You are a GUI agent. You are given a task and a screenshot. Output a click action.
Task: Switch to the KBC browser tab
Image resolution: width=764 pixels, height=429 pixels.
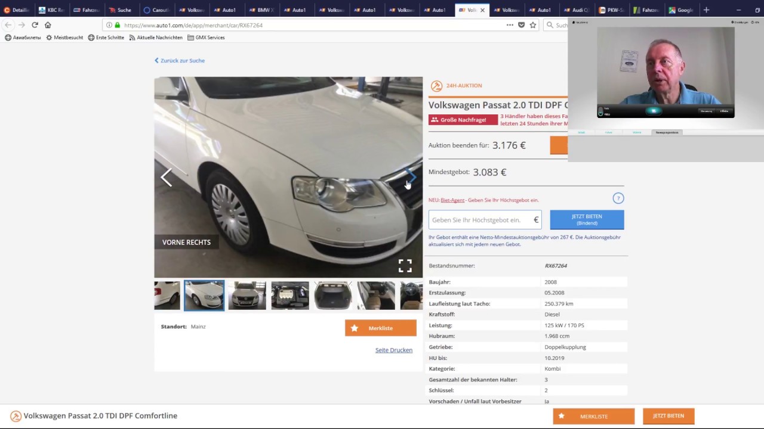(x=51, y=10)
